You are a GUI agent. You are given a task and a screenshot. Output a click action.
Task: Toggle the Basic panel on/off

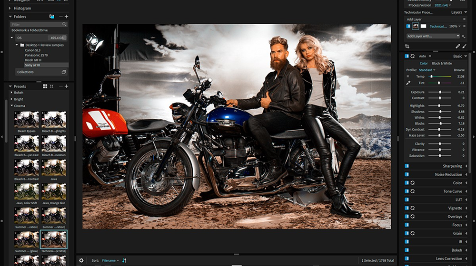tap(407, 56)
